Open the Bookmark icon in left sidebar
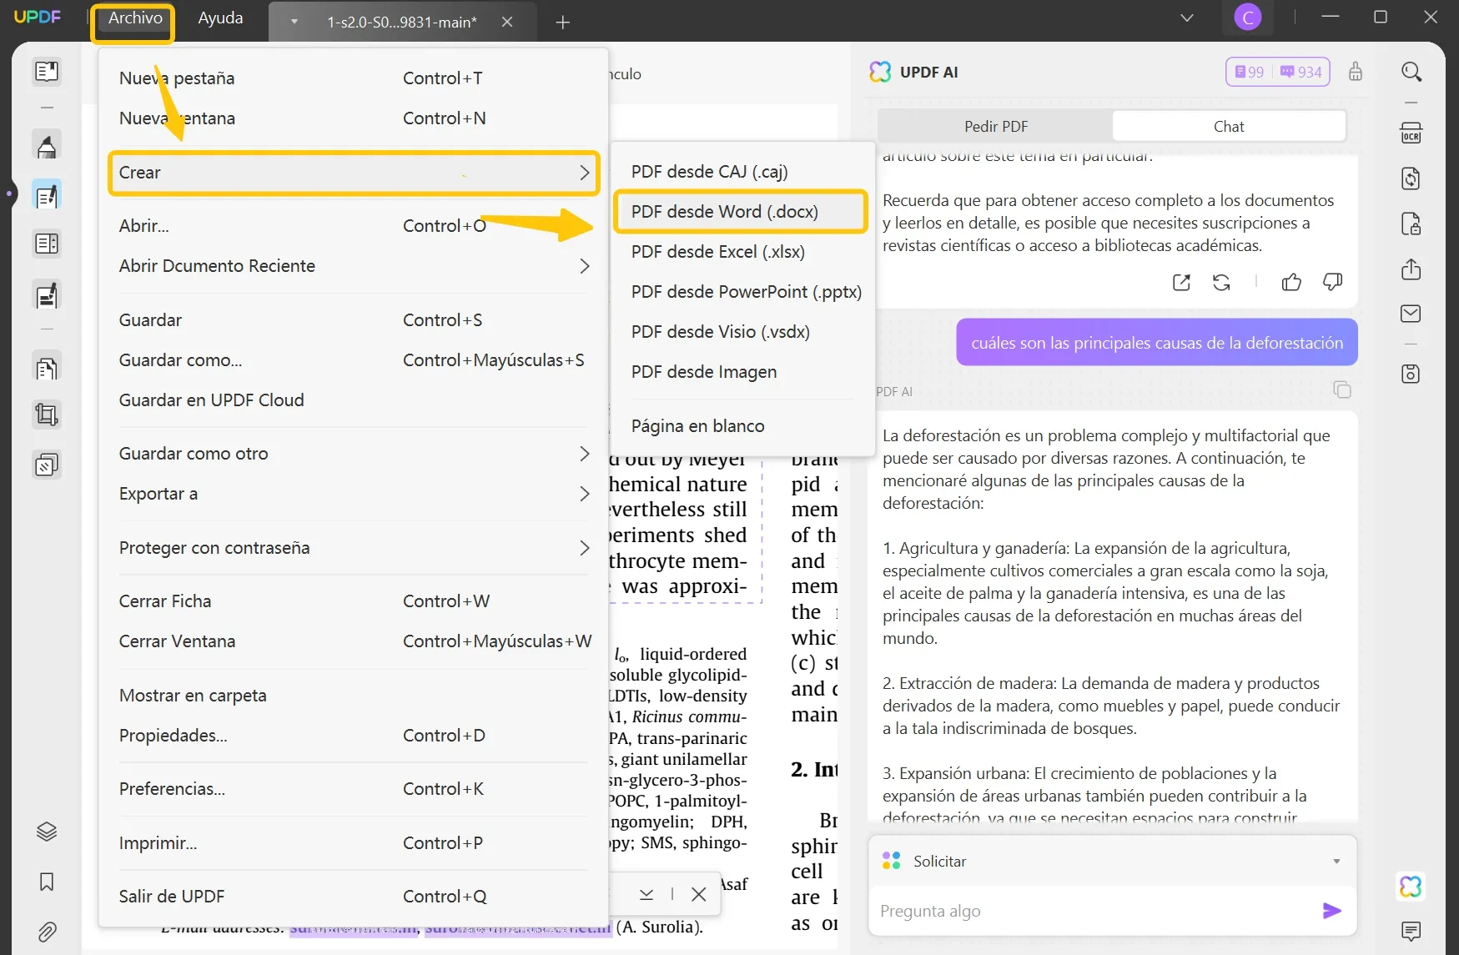Viewport: 1459px width, 955px height. click(x=47, y=882)
